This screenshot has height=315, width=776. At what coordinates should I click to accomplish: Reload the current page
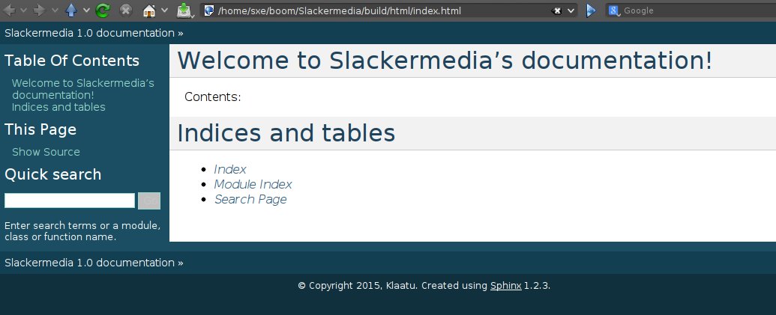[103, 10]
